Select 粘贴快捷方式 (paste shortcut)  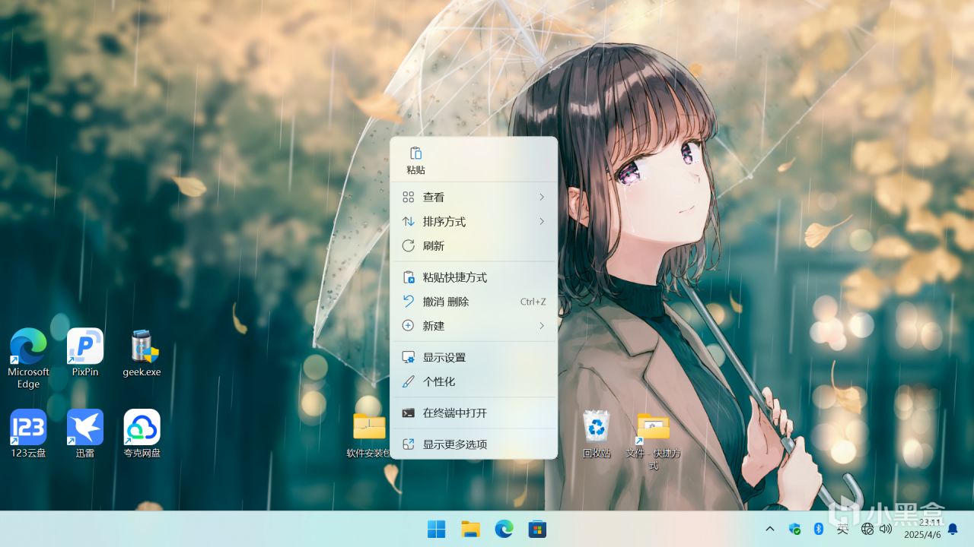(473, 277)
